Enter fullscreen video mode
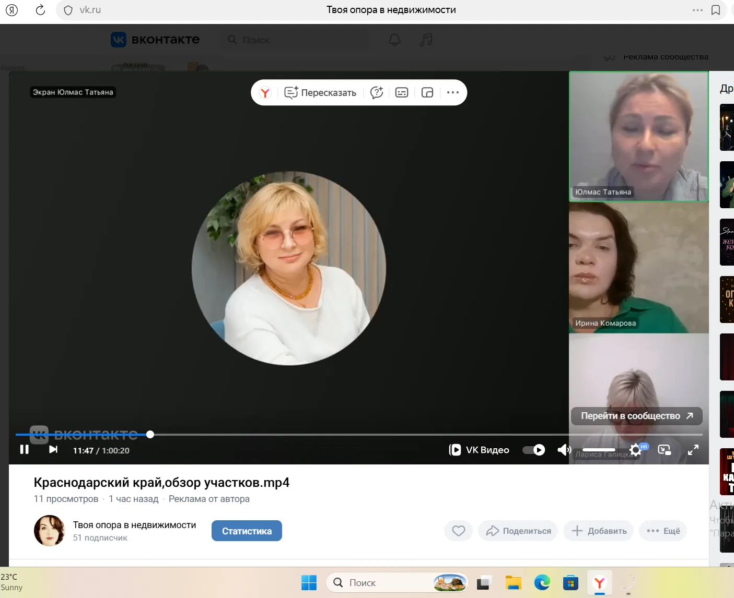Image resolution: width=734 pixels, height=598 pixels. tap(693, 450)
